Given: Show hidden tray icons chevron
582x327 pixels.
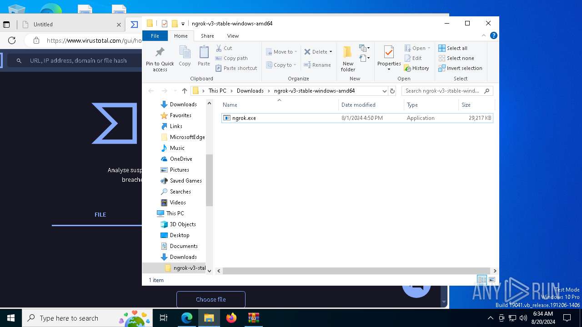Looking at the screenshot, I should tap(490, 318).
